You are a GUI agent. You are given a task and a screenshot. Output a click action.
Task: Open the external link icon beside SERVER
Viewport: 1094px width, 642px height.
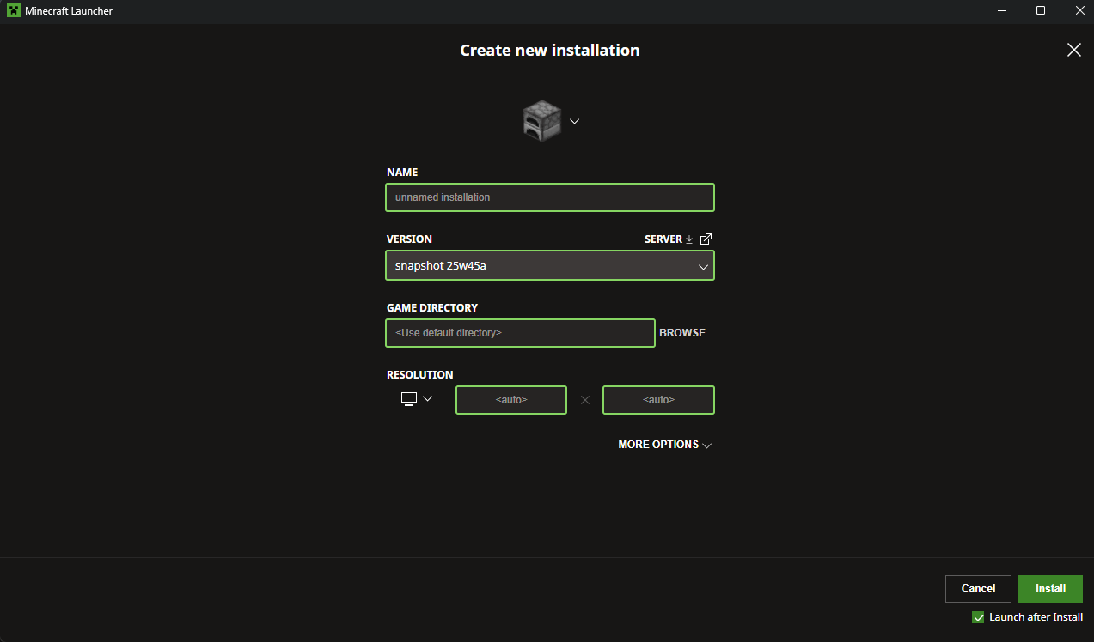point(706,239)
